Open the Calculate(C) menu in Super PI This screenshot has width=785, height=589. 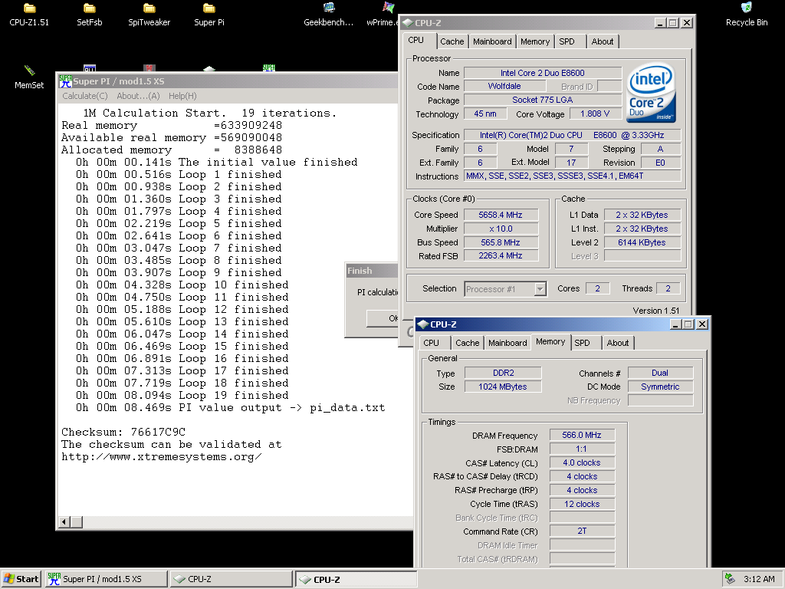click(x=84, y=96)
